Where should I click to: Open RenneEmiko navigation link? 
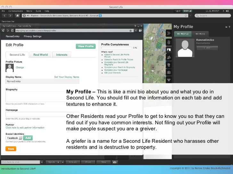click(12, 36)
